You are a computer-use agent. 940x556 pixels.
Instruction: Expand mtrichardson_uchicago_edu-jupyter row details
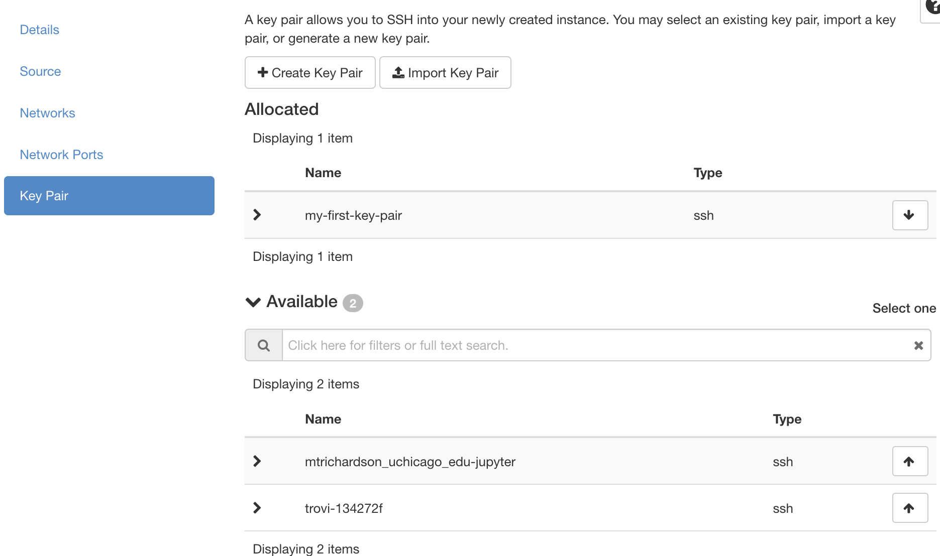[257, 461]
